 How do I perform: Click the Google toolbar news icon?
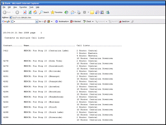pyautogui.click(x=45, y=21)
